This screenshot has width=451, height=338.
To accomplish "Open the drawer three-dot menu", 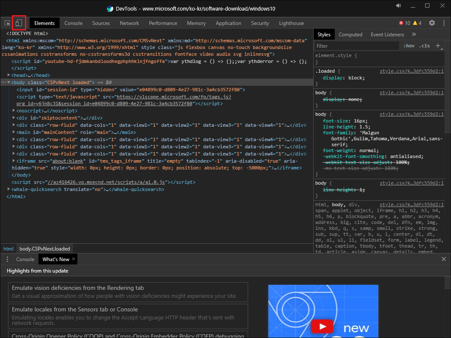I will click(x=8, y=259).
